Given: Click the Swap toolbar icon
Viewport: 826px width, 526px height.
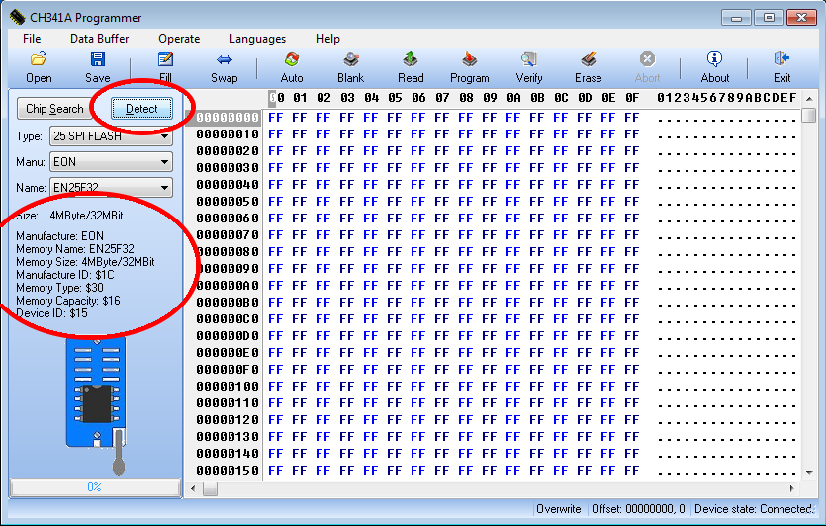Looking at the screenshot, I should coord(225,59).
